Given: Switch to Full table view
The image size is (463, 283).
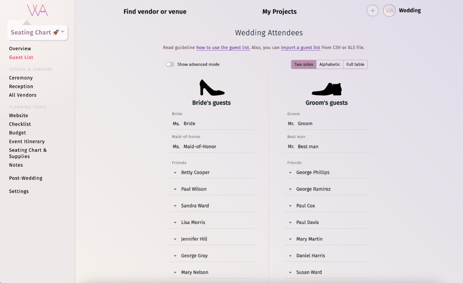Looking at the screenshot, I should coord(355,64).
